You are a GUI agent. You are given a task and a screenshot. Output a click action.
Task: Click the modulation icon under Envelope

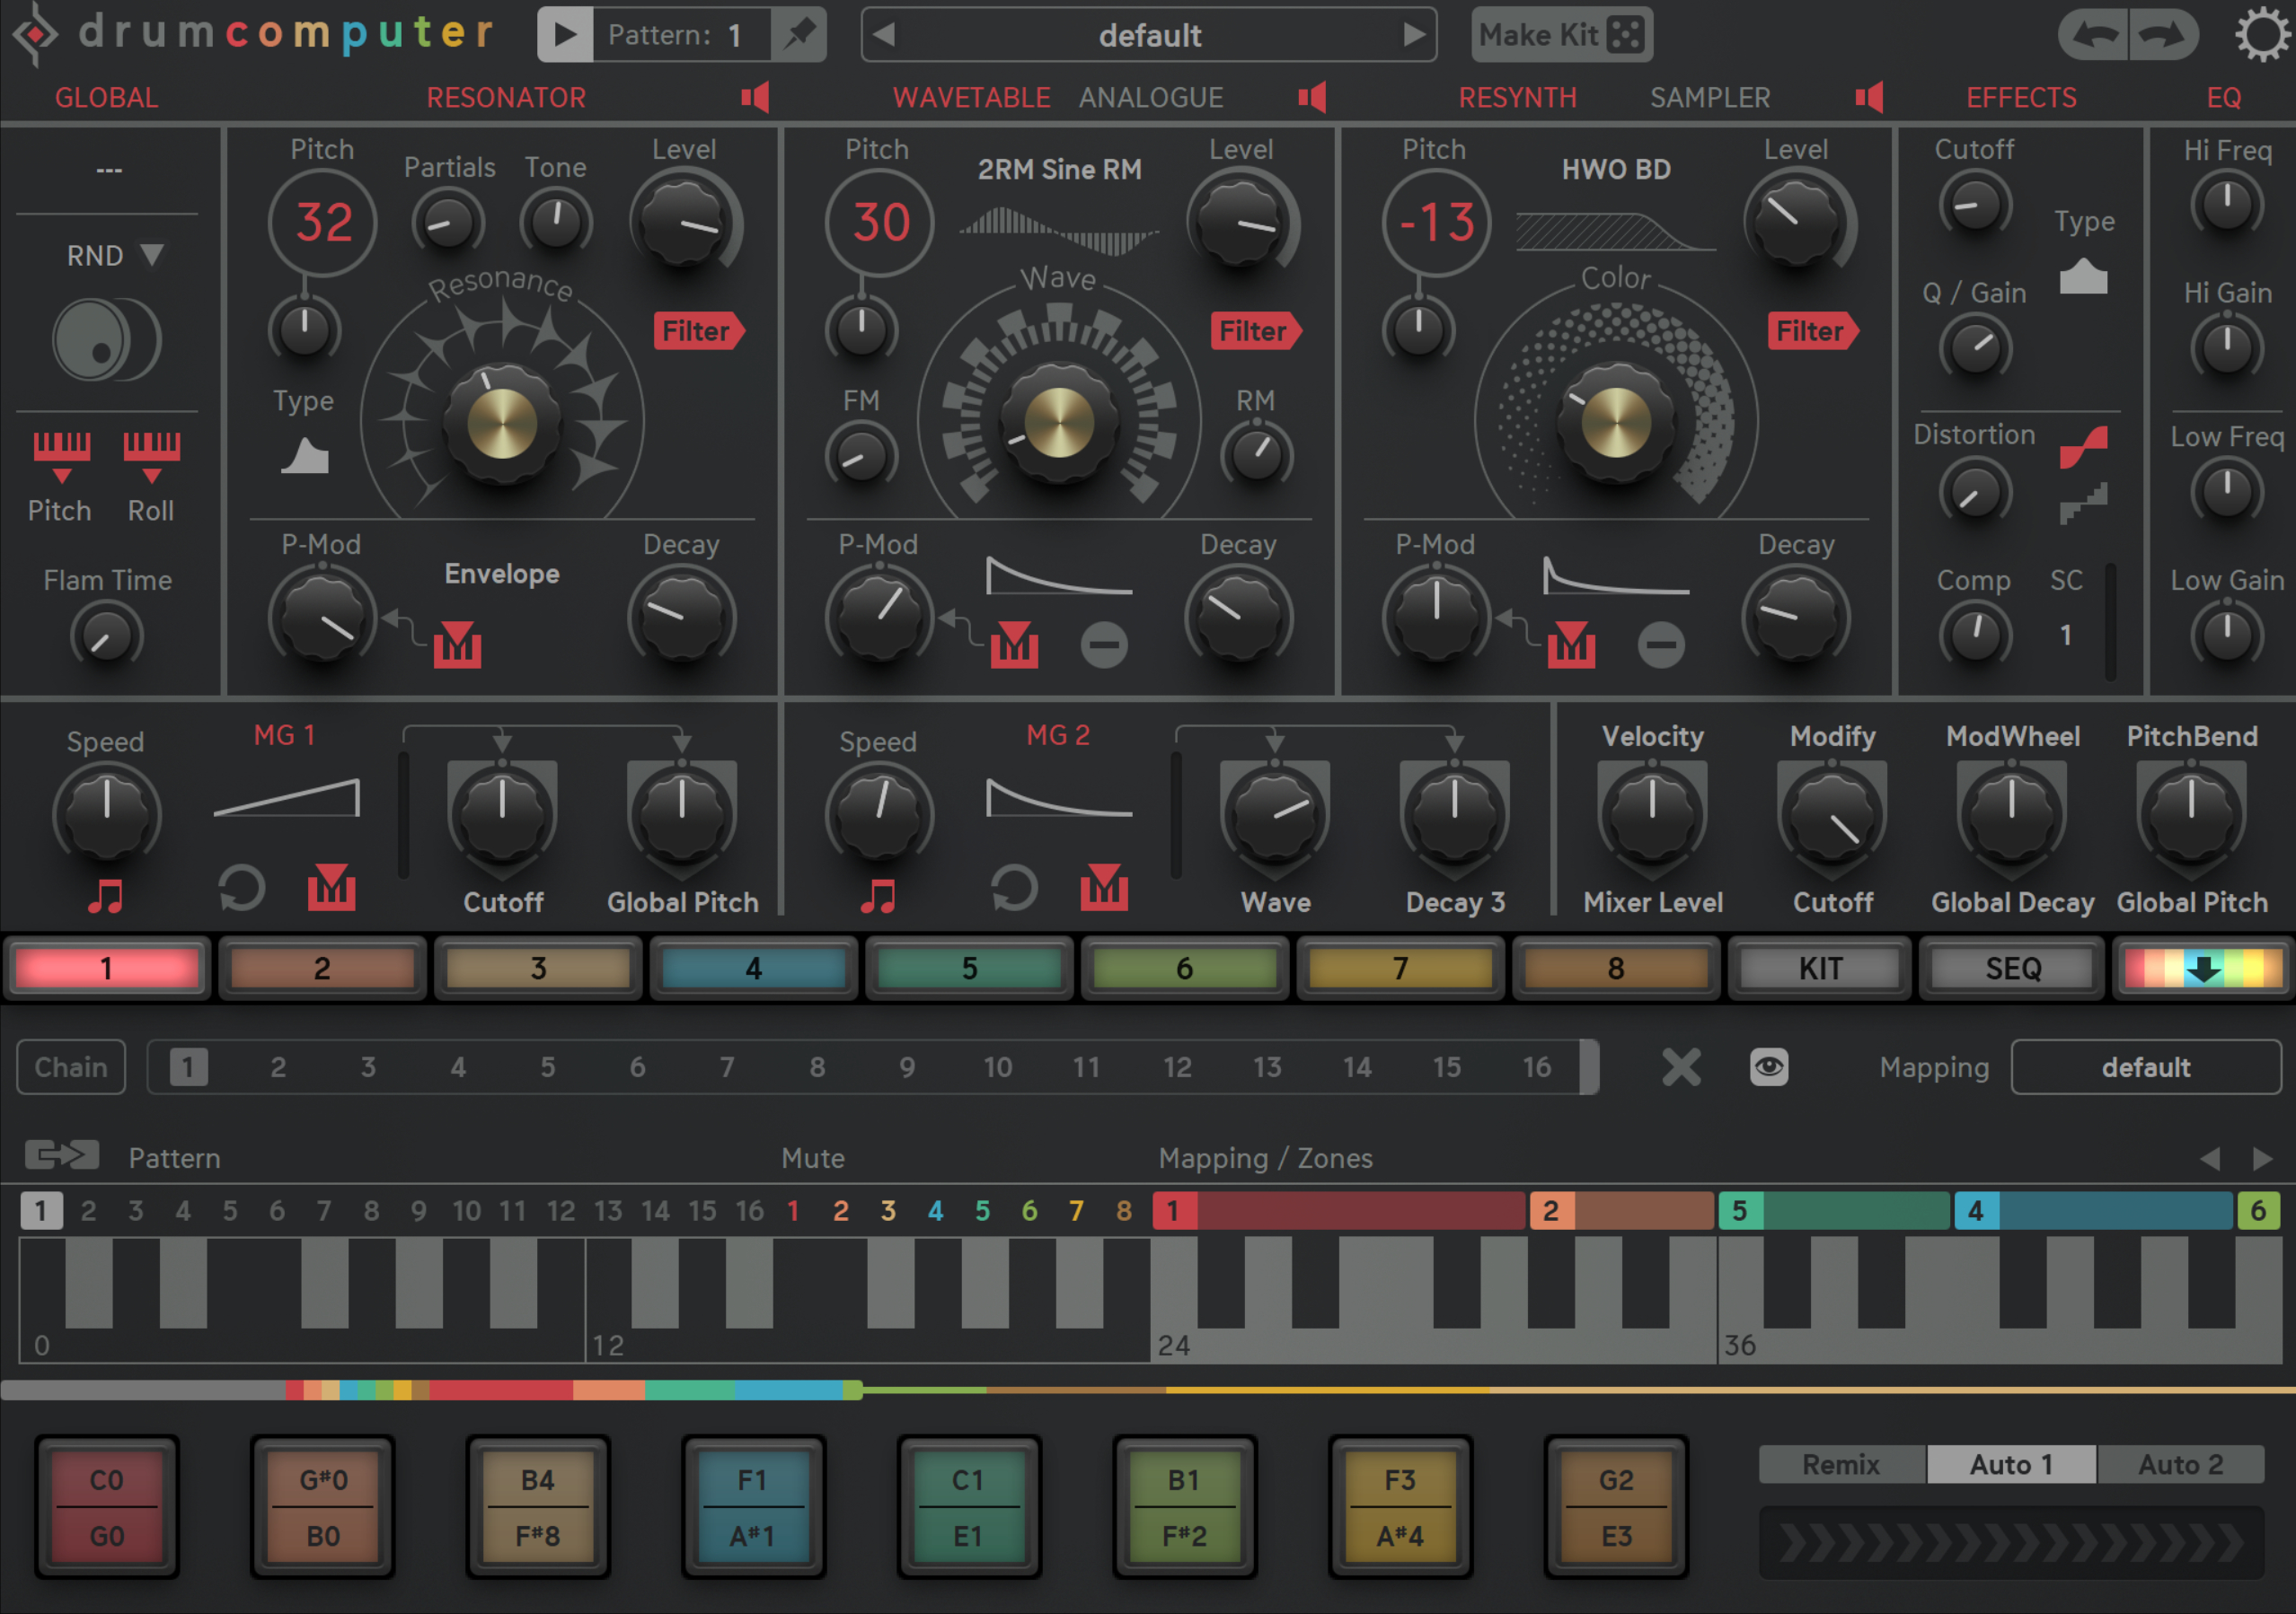[459, 645]
